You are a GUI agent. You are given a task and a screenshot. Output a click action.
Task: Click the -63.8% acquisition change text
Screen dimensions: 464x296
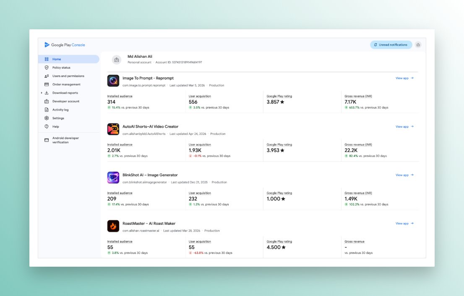(198, 253)
